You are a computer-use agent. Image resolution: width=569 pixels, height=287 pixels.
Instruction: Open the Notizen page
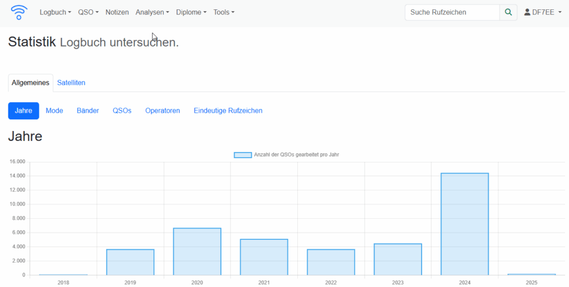pyautogui.click(x=117, y=12)
